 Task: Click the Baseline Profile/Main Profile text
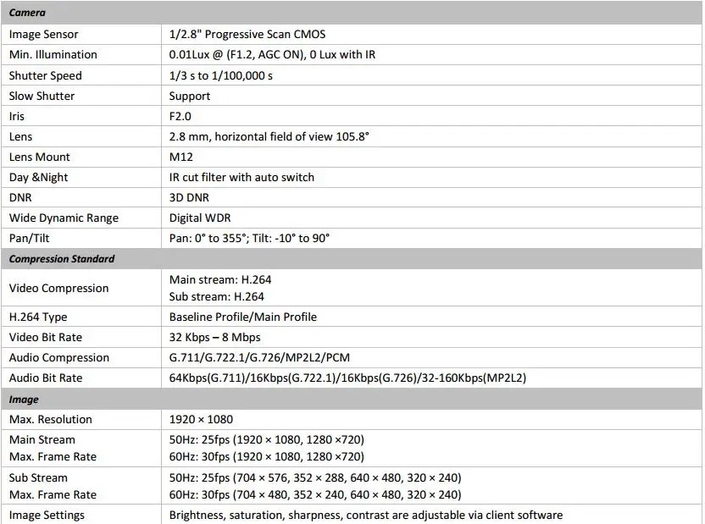[x=243, y=317]
